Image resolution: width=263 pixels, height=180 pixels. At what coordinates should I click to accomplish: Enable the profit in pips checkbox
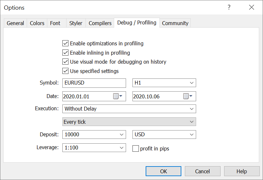click(136, 148)
